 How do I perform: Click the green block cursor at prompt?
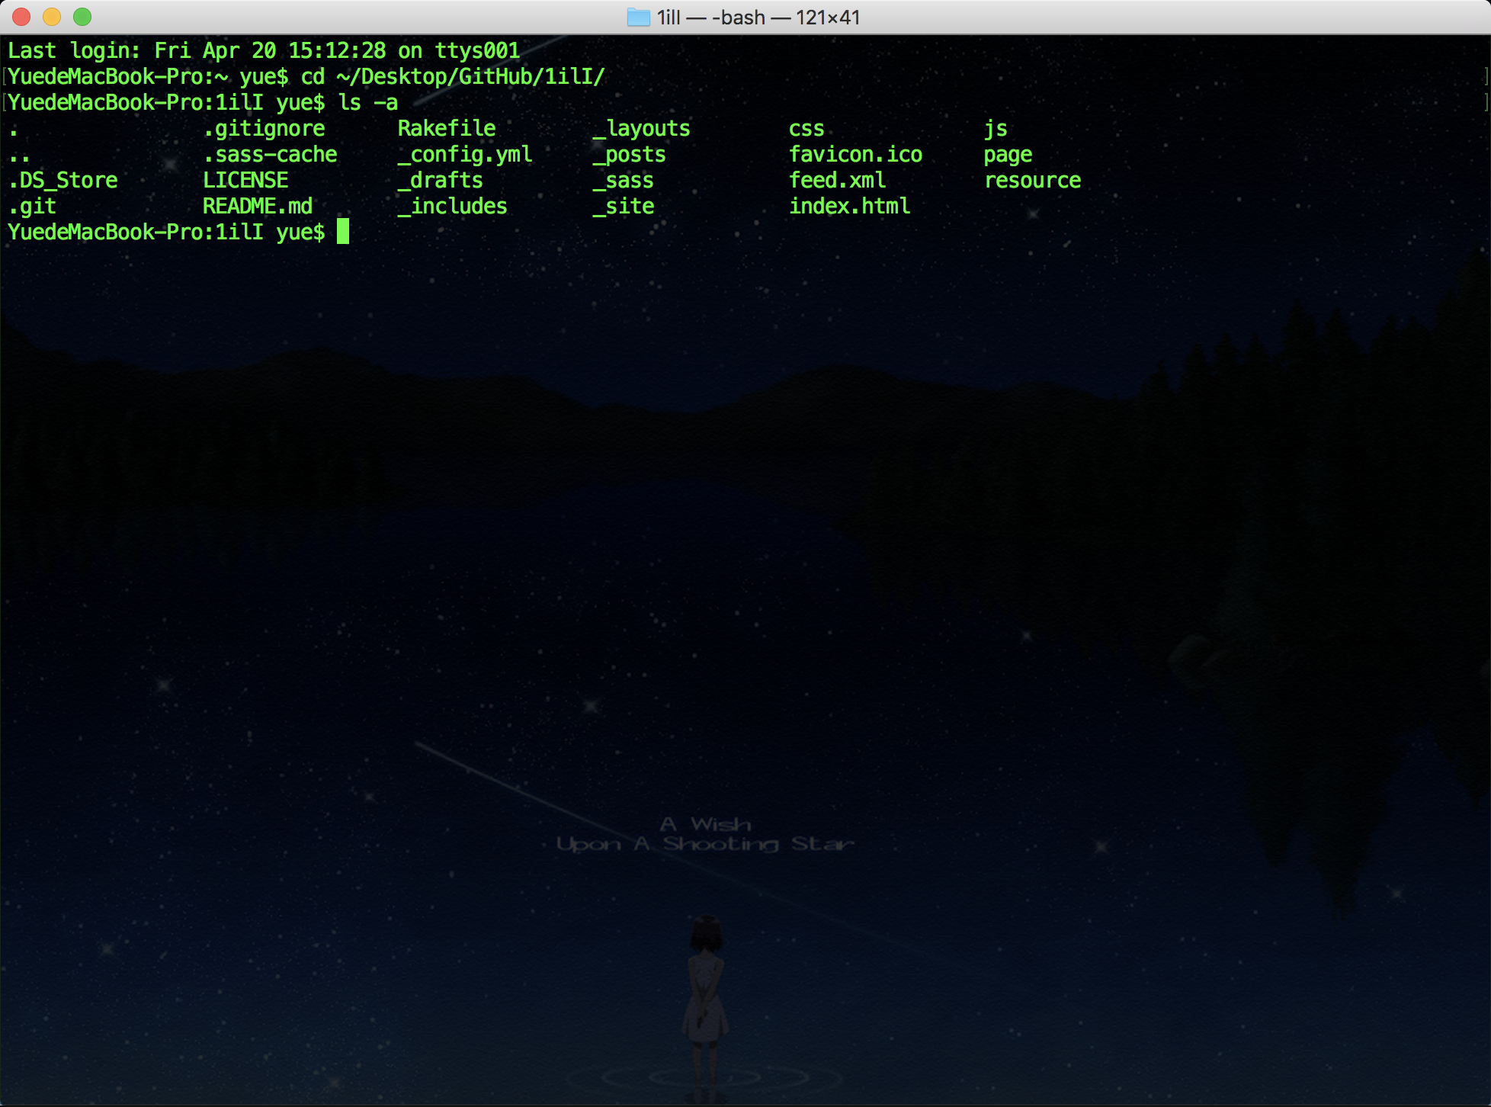pos(343,231)
